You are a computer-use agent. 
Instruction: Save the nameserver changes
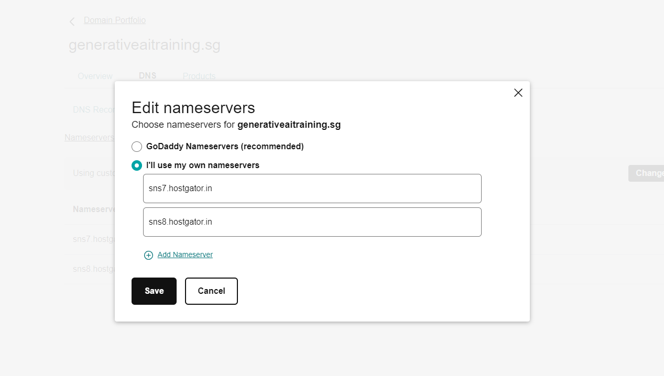click(154, 291)
